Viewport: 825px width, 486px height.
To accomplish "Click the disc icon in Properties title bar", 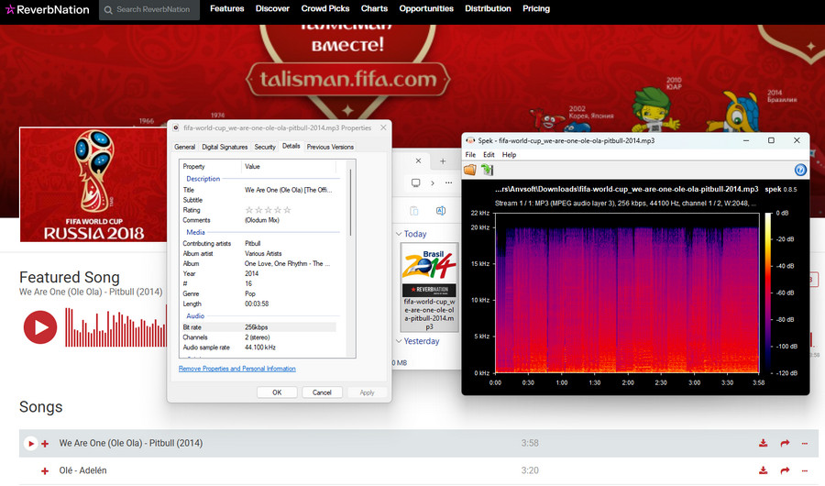I will [x=176, y=128].
